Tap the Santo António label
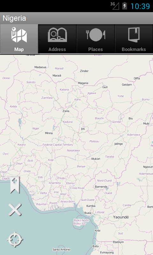 coord(62,249)
